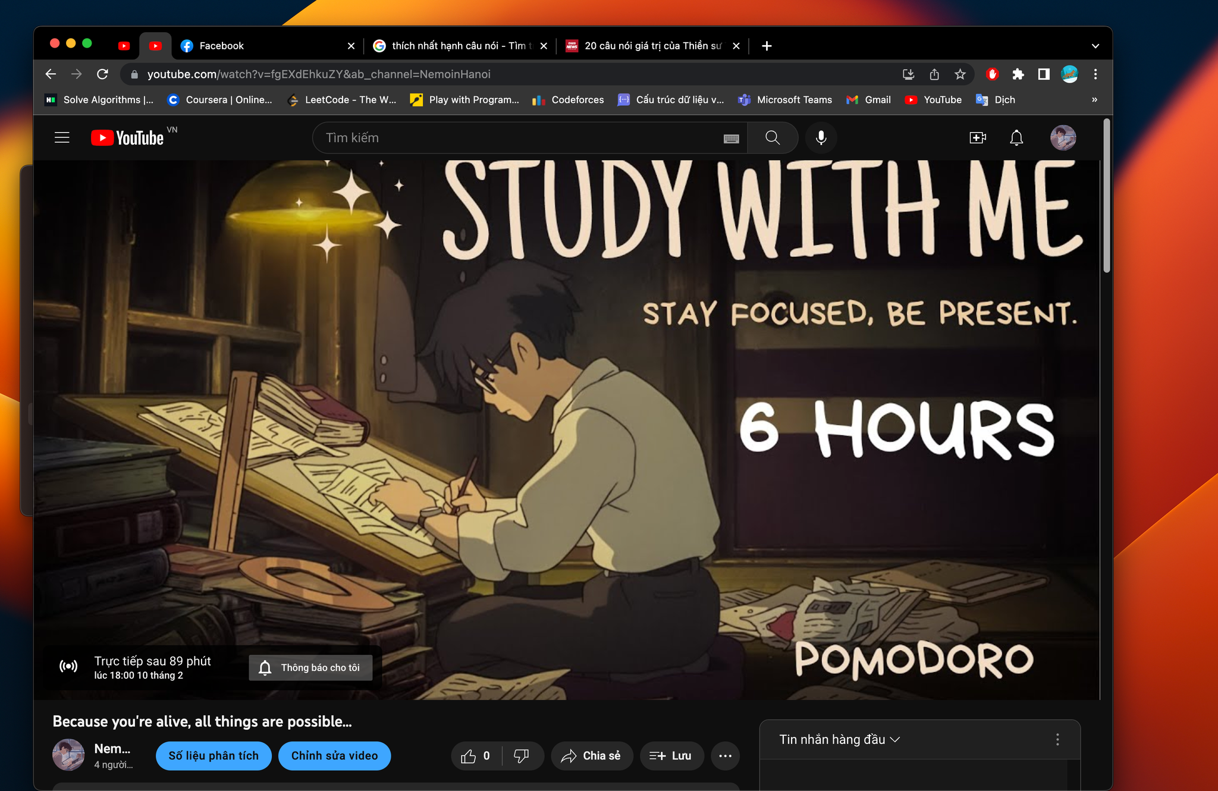Expand the Chrome tab search arrow
Screen dimensions: 1218x791
pyautogui.click(x=1095, y=46)
